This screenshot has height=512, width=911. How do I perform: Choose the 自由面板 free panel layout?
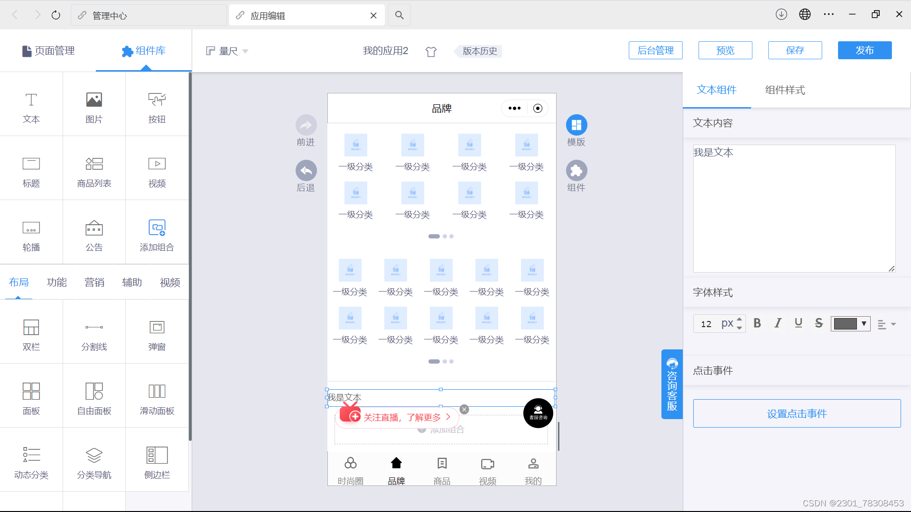tap(94, 398)
